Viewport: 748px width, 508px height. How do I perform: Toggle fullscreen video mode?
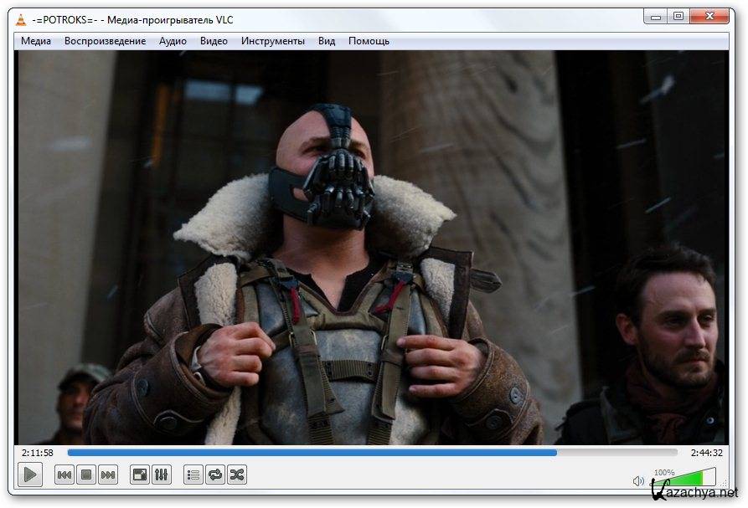pyautogui.click(x=140, y=475)
